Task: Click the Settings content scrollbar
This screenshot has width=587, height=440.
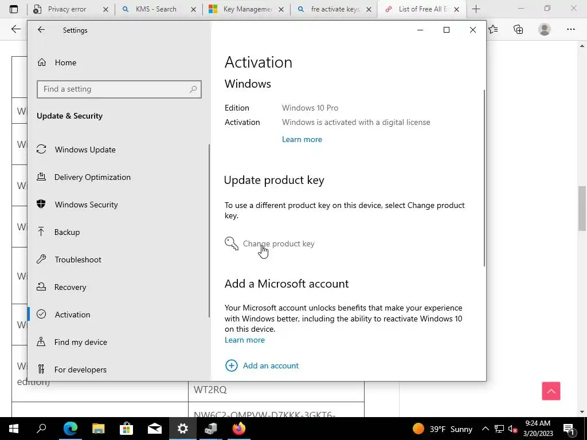Action: pos(484,178)
